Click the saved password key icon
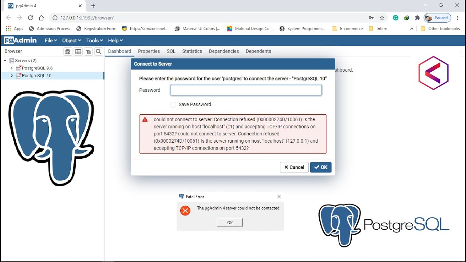The width and height of the screenshot is (466, 262). pyautogui.click(x=371, y=17)
